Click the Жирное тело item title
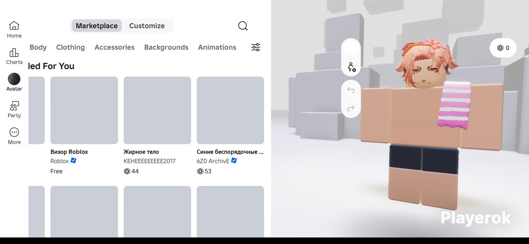This screenshot has width=529, height=244. point(141,152)
